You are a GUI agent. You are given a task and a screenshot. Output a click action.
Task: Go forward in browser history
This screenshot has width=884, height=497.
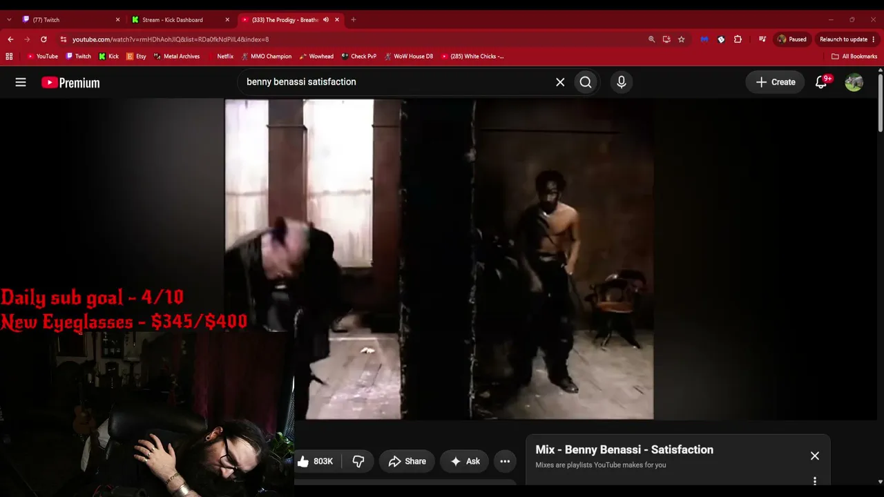point(27,39)
